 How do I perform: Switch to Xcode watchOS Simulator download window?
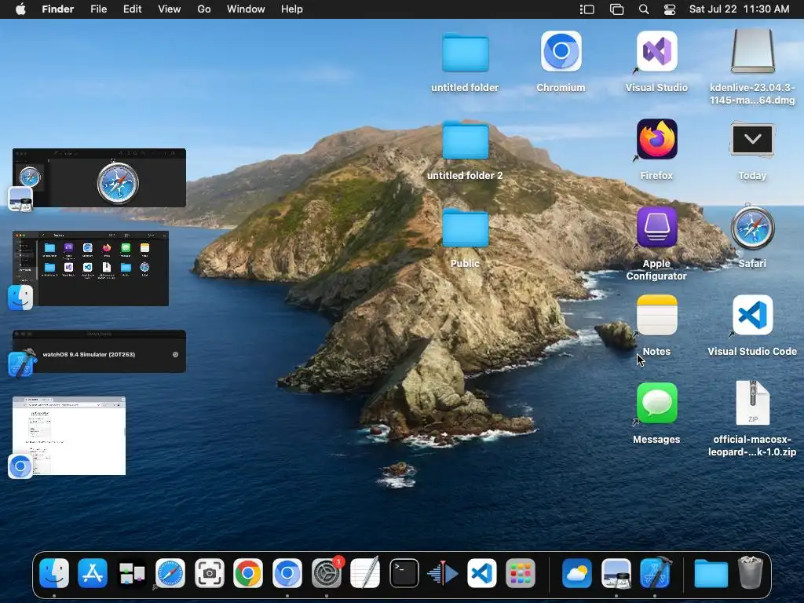99,351
